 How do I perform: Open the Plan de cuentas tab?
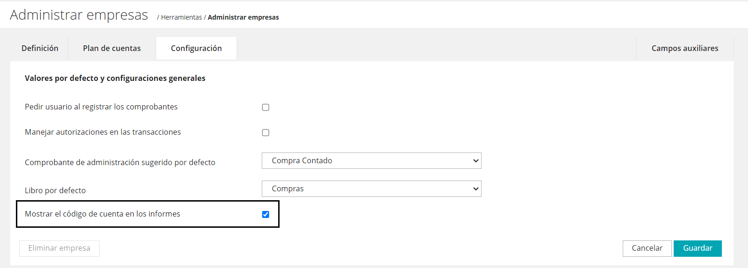(112, 48)
